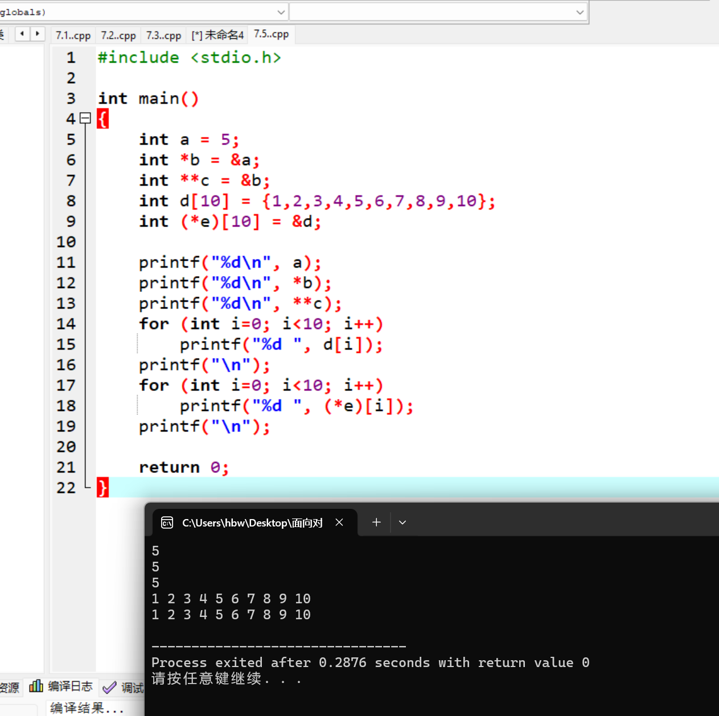
Task: Click line number 14 in gutter
Action: pos(66,324)
